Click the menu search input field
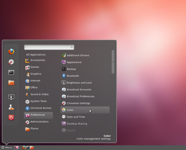This screenshot has height=150, width=186. 49,47
